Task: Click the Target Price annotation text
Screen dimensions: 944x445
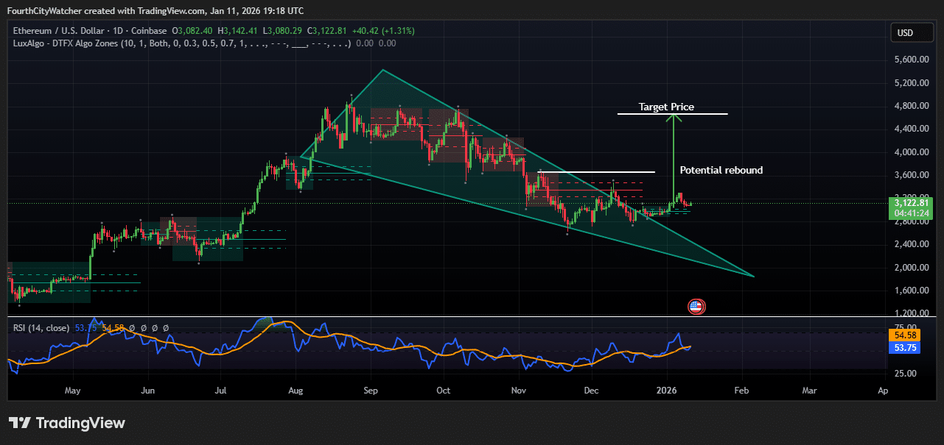Action: pos(666,107)
